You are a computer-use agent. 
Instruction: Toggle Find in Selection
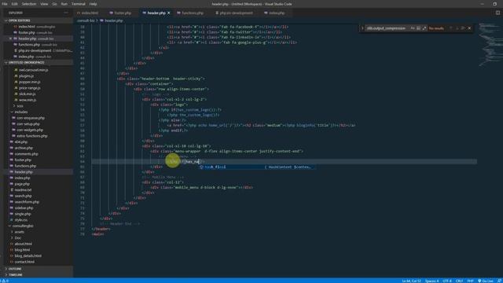click(463, 28)
